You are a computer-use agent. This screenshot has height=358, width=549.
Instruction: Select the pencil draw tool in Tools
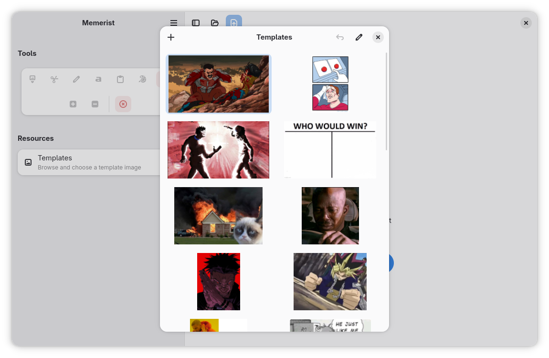point(76,79)
